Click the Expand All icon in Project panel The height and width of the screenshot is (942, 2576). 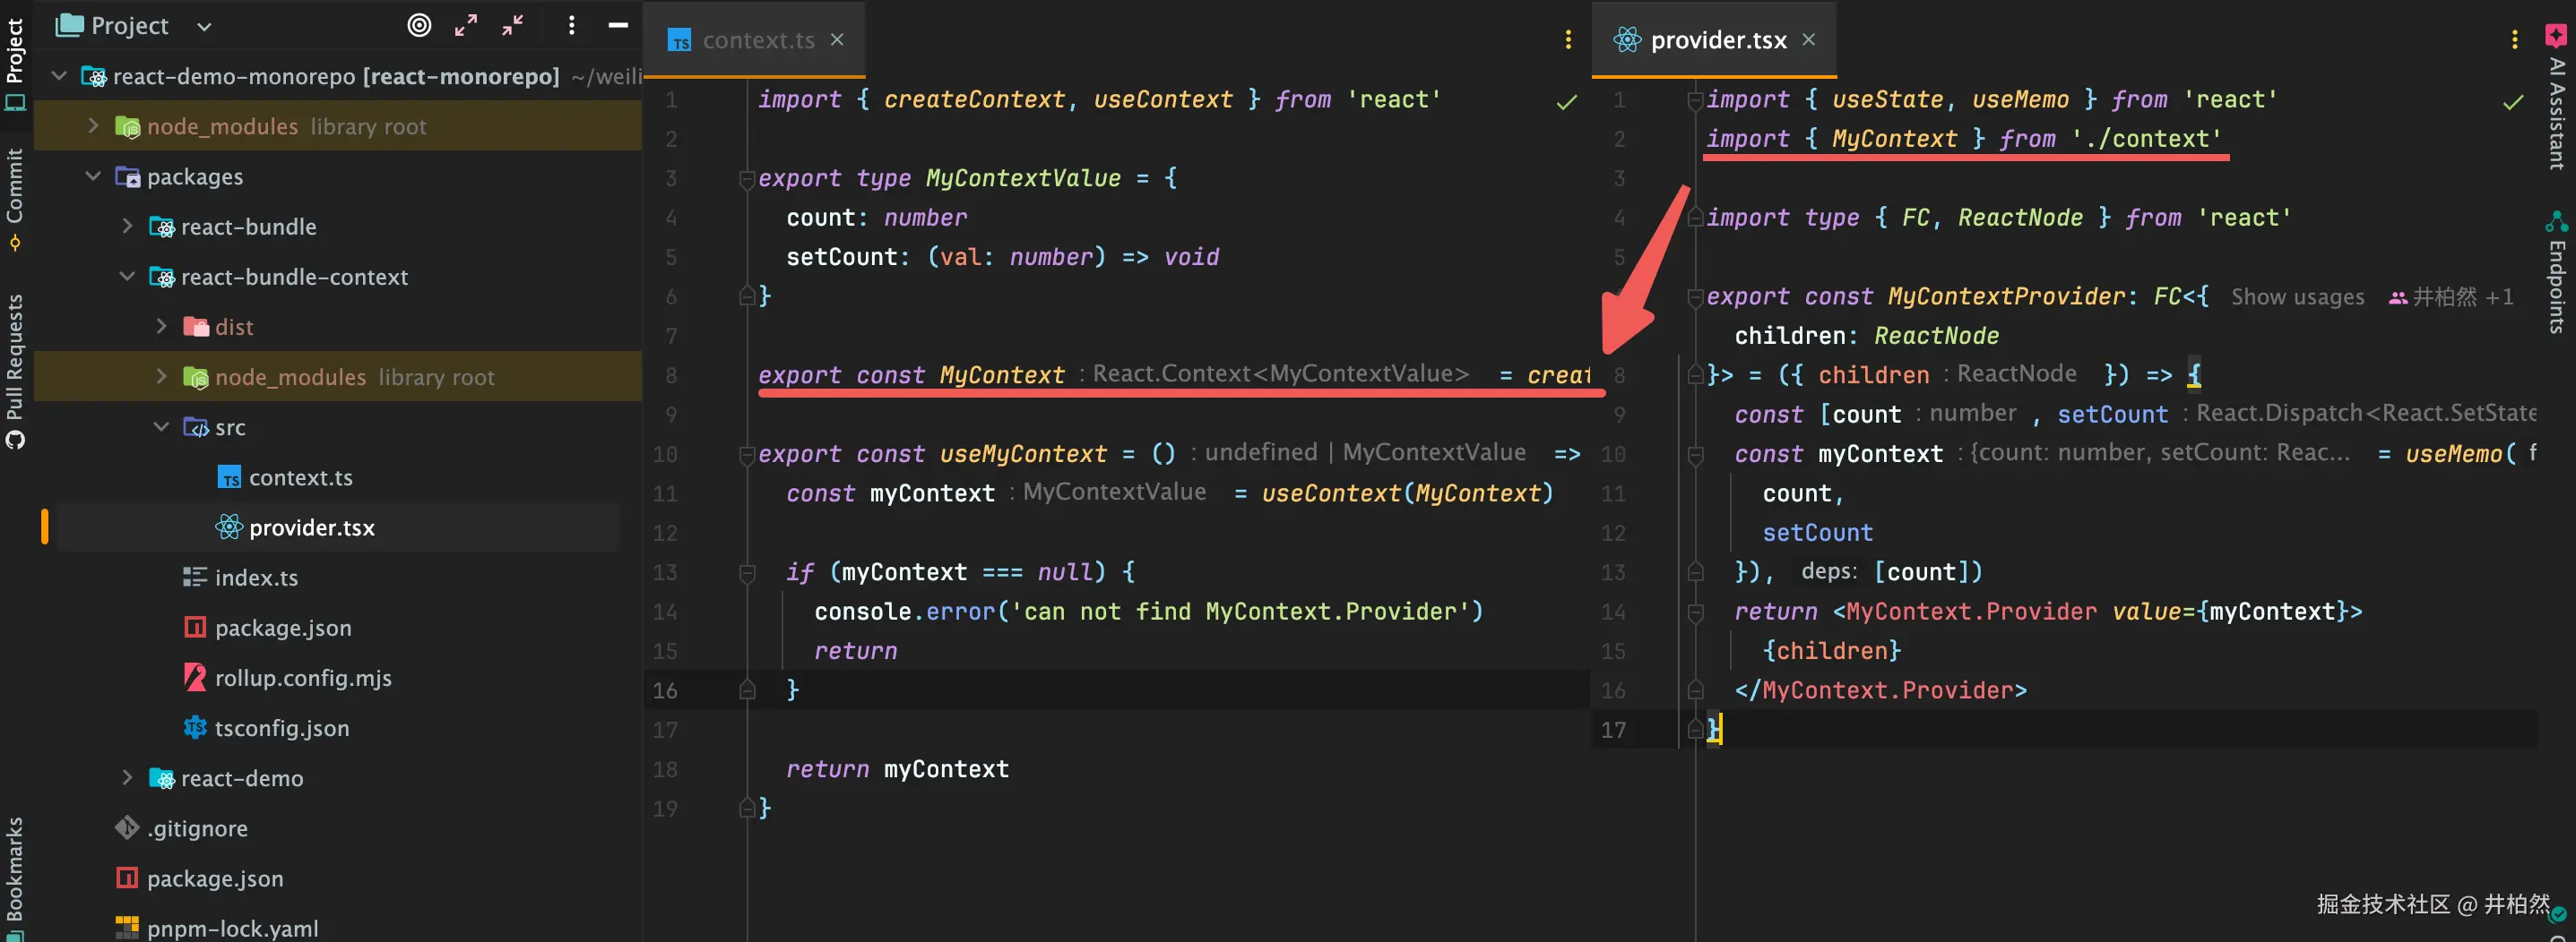466,26
